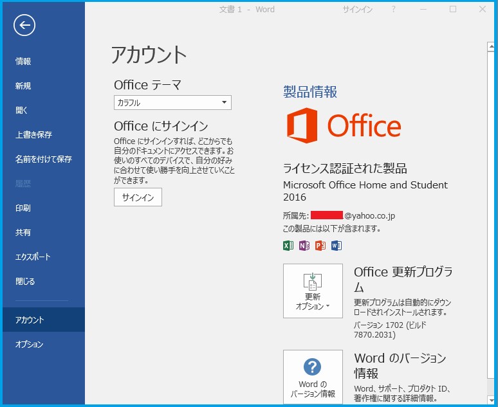Viewport: 498px width, 407px height.
Task: Click the OneNote icon in included products
Action: [304, 246]
